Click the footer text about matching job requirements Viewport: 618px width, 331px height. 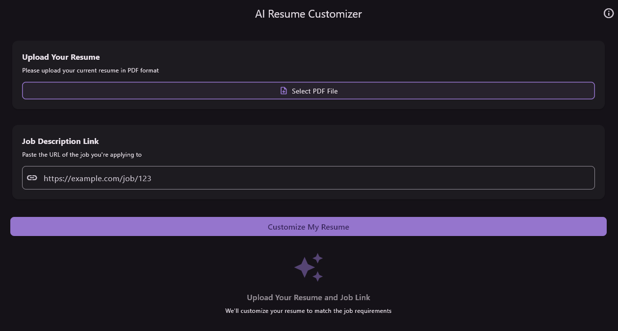pyautogui.click(x=309, y=310)
